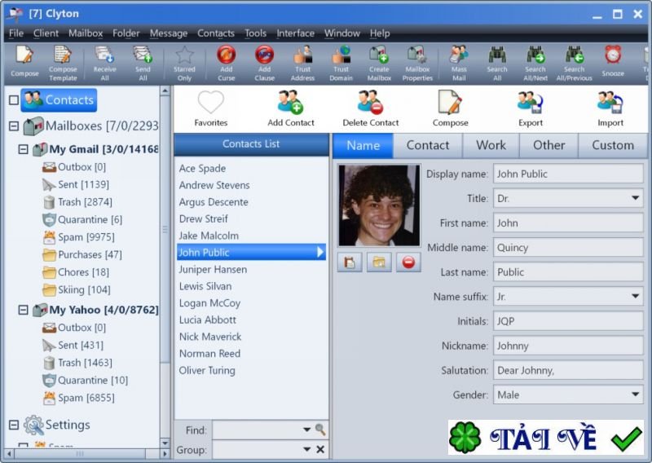Open the Gmail Spam [9975] folder

pyautogui.click(x=78, y=237)
